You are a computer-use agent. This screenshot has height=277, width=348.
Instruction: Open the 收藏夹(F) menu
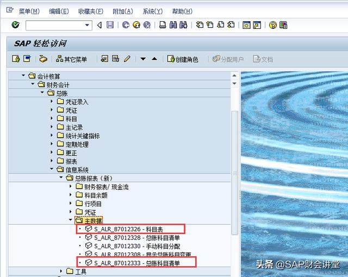(91, 11)
